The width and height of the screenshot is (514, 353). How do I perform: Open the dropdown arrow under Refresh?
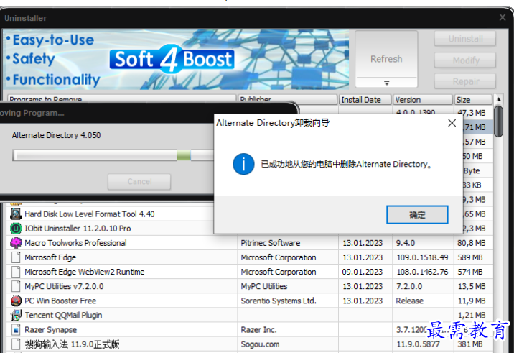tap(386, 83)
